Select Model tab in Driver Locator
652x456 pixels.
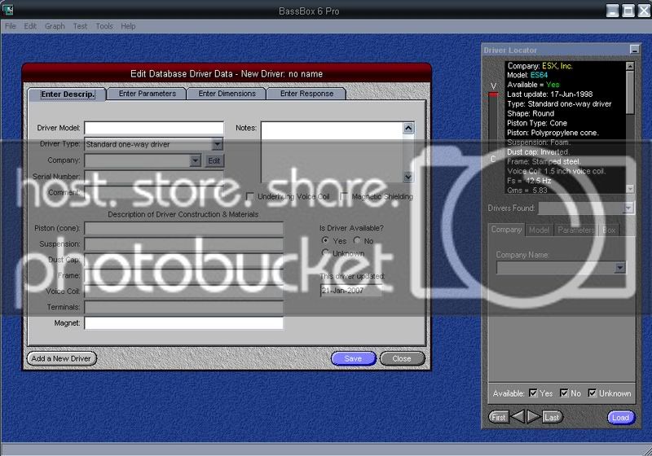(x=539, y=230)
